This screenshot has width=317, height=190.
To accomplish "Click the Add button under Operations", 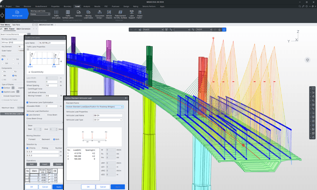I will coord(32,164).
